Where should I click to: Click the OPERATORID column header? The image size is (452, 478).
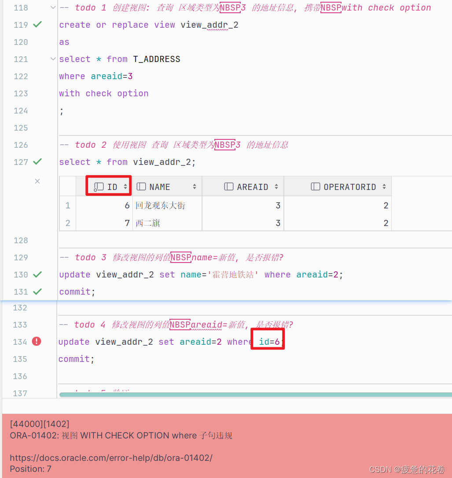click(x=338, y=186)
